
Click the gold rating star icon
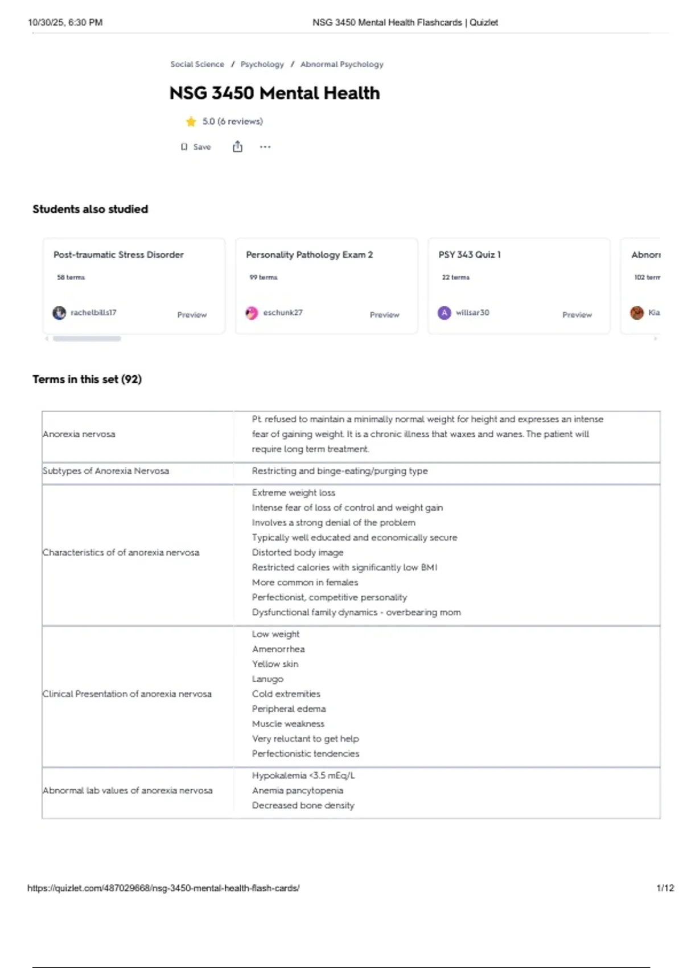click(191, 121)
